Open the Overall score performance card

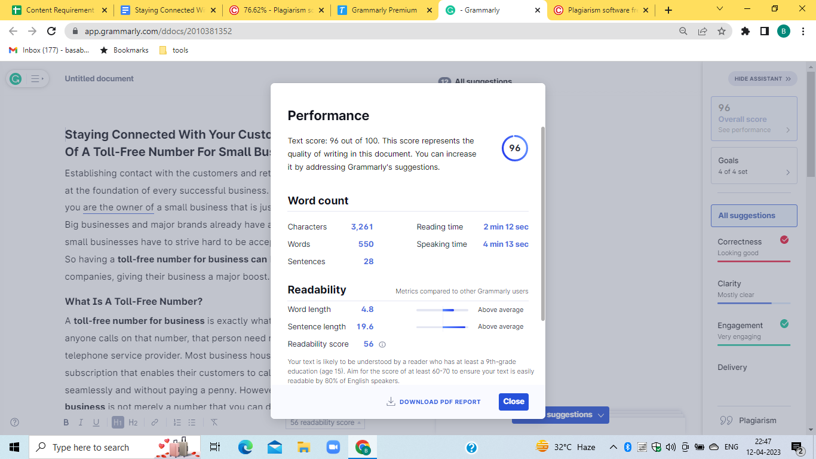click(x=754, y=119)
